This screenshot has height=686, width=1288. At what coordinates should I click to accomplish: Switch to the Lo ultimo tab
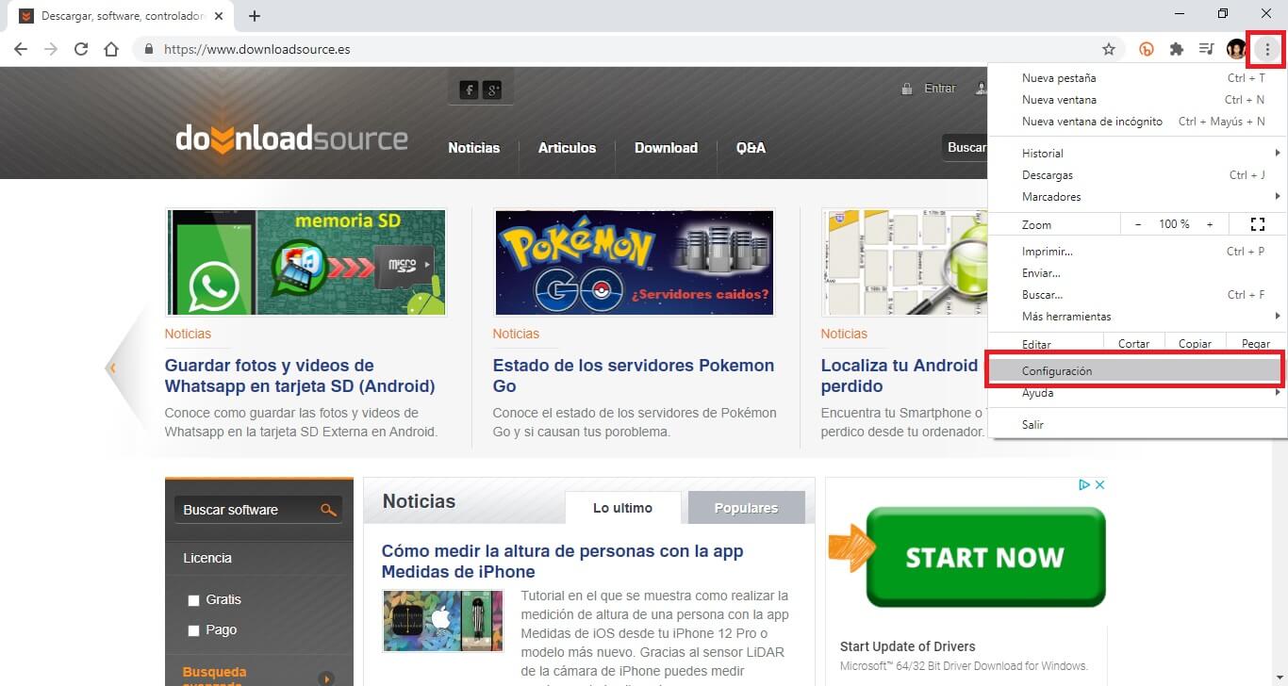622,508
